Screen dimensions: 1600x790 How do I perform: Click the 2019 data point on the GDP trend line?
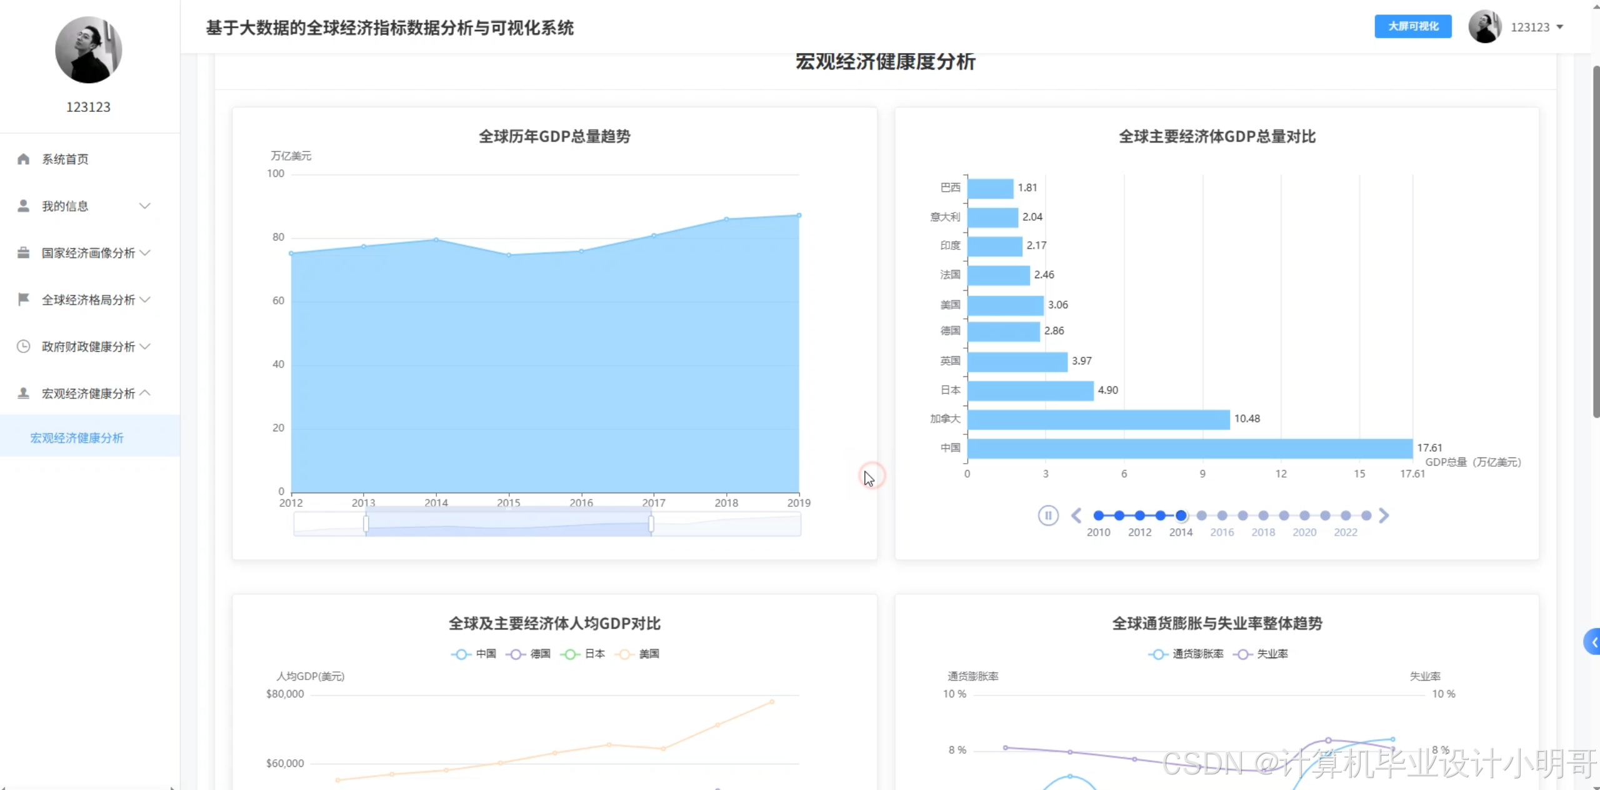[x=799, y=216]
